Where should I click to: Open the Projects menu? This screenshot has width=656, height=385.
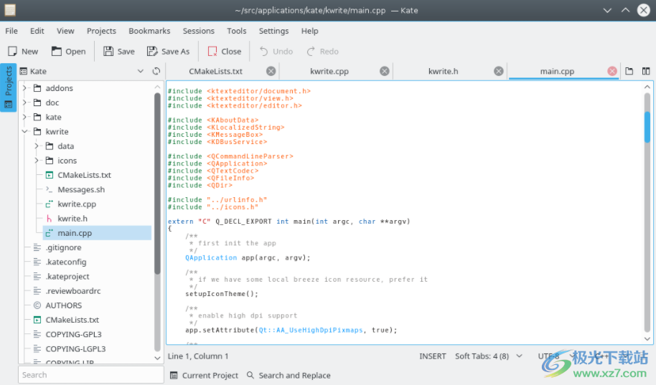pyautogui.click(x=101, y=31)
